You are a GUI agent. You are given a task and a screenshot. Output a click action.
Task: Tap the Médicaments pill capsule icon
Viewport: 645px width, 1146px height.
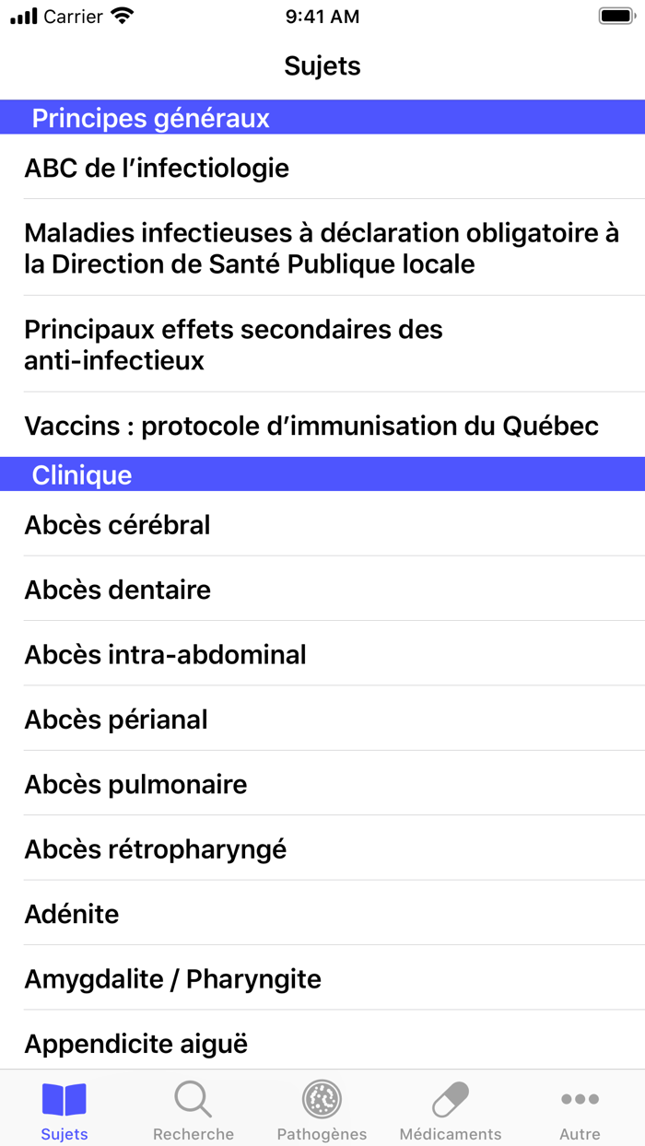(x=451, y=1099)
